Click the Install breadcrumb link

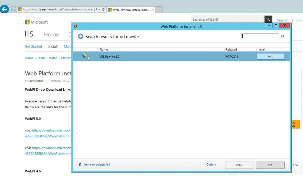coord(53,58)
